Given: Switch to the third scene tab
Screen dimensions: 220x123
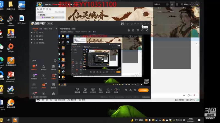Looking at the screenshot, I should pos(45,29).
